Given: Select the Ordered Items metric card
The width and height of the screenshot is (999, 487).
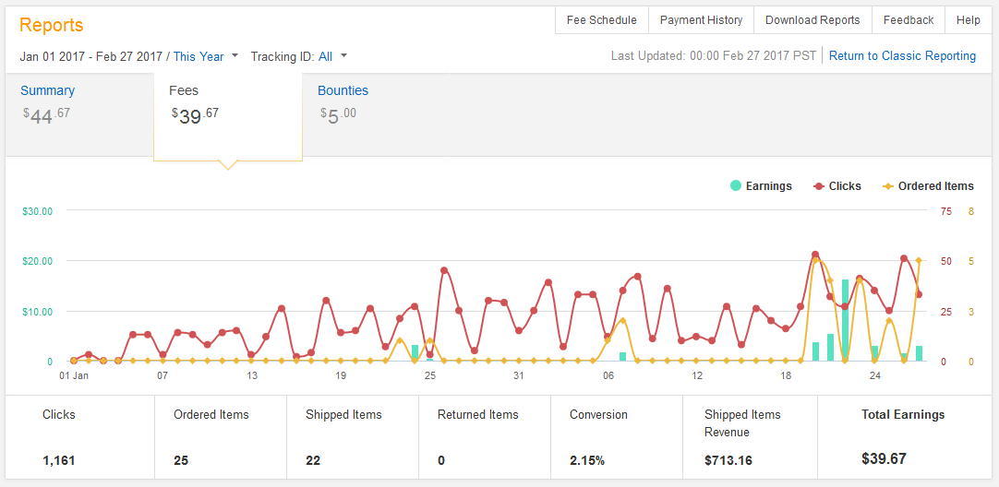Looking at the screenshot, I should pos(221,437).
